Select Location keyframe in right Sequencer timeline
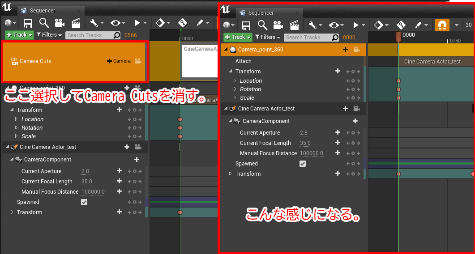This screenshot has width=475, height=254. [398, 81]
